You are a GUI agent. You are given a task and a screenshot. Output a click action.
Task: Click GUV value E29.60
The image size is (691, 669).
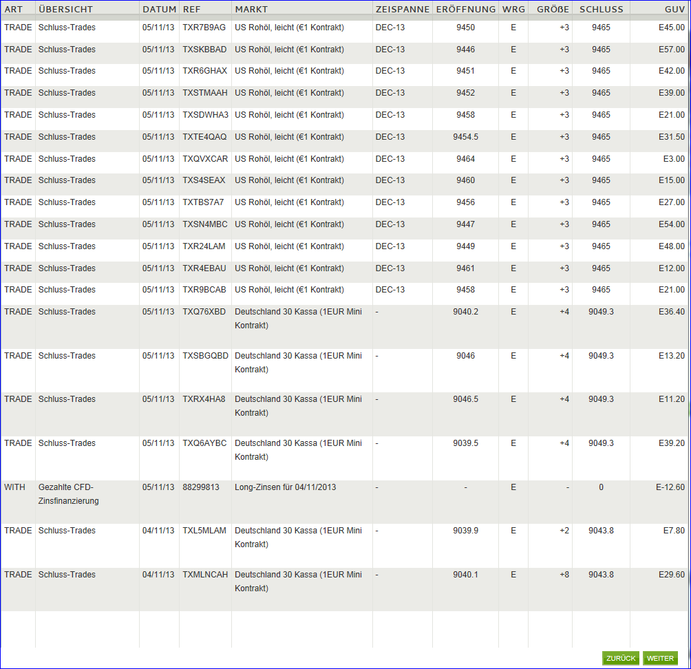(672, 574)
